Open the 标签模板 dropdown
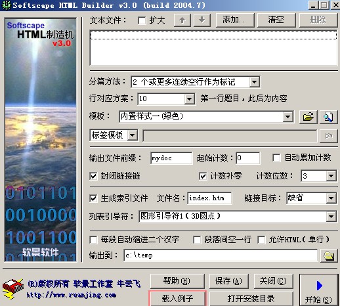Screen dimensions: 340x306 [x=133, y=135]
